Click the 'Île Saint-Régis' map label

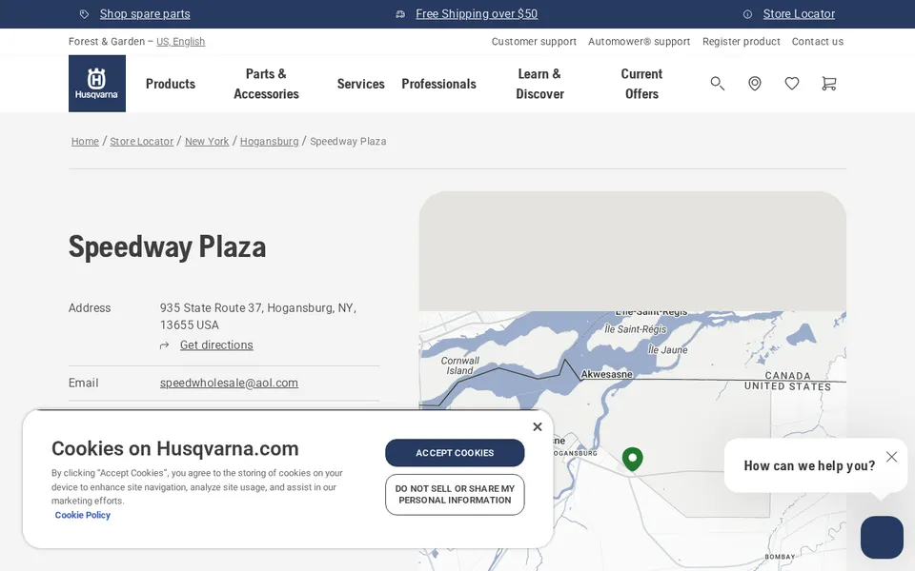pos(635,329)
